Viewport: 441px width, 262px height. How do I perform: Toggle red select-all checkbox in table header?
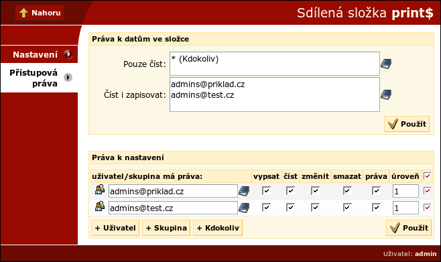tap(427, 176)
